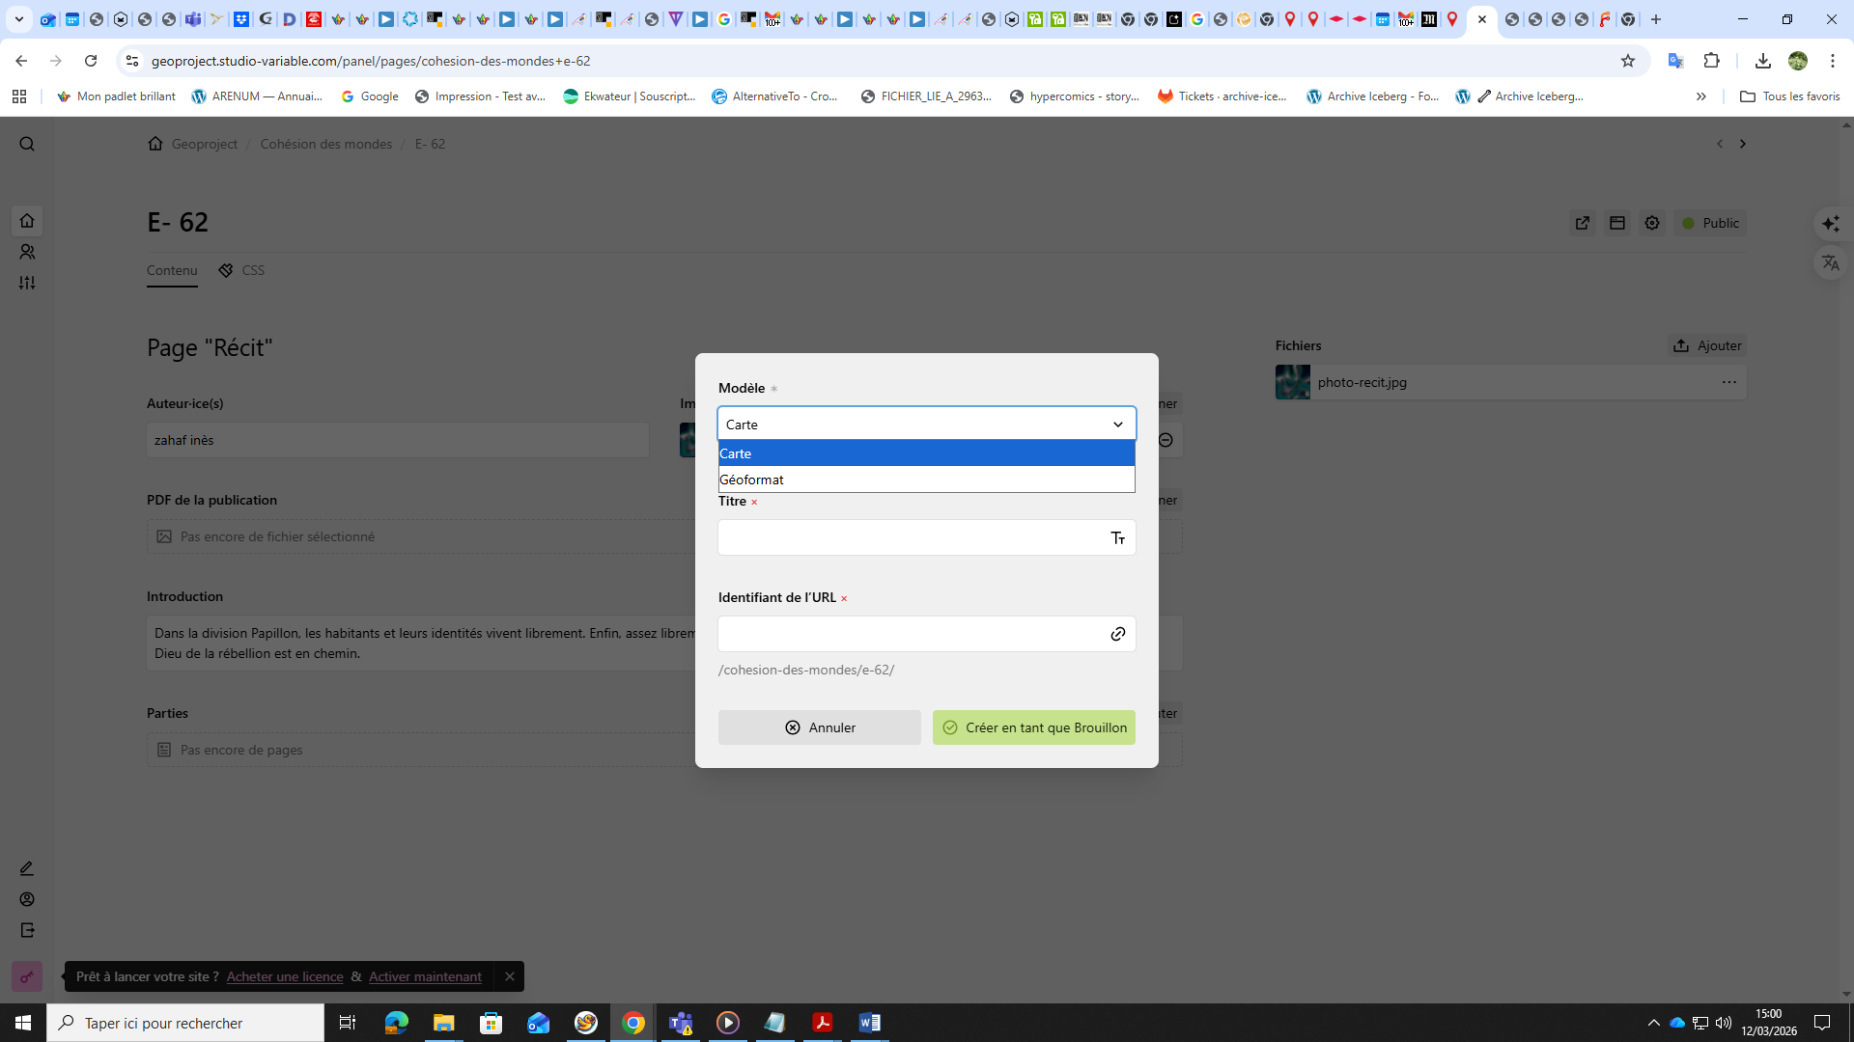The image size is (1854, 1042).
Task: Open page settings gear icon
Action: (x=1652, y=223)
